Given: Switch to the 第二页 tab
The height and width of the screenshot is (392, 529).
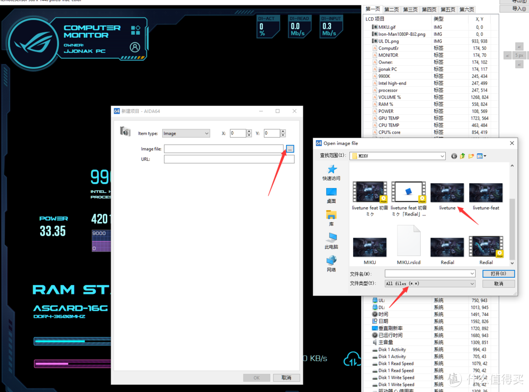Looking at the screenshot, I should pos(391,10).
